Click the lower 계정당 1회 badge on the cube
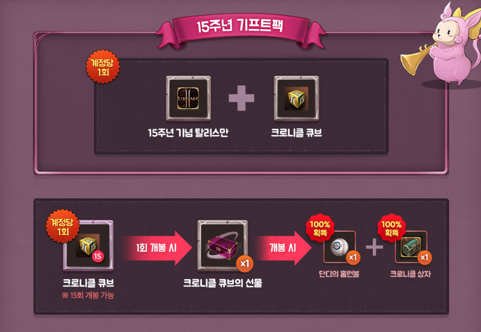 [63, 226]
